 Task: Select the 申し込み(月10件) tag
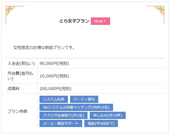tap(107, 115)
